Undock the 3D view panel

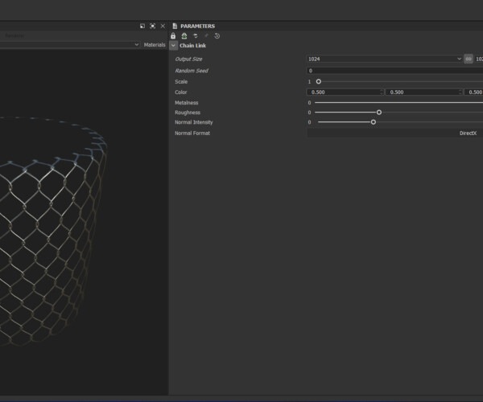(142, 27)
